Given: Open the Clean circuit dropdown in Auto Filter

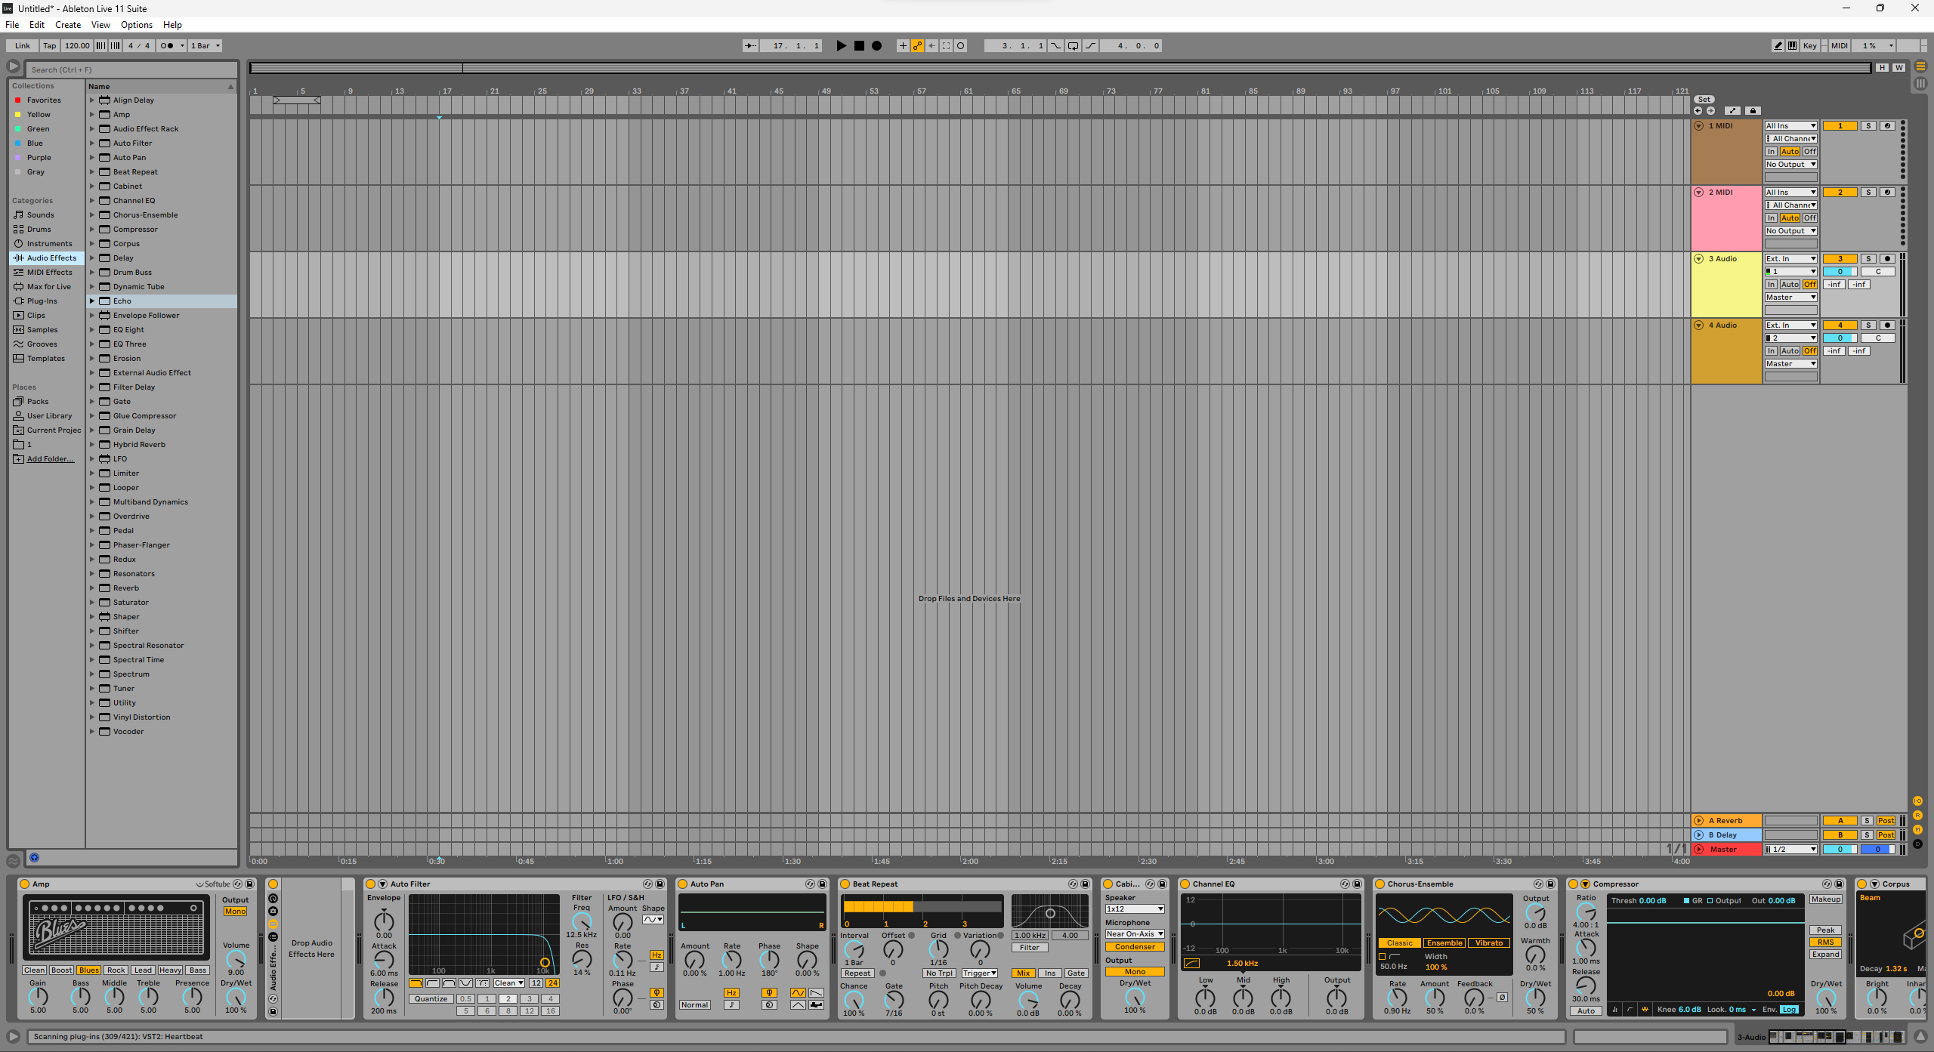Looking at the screenshot, I should click(x=508, y=983).
